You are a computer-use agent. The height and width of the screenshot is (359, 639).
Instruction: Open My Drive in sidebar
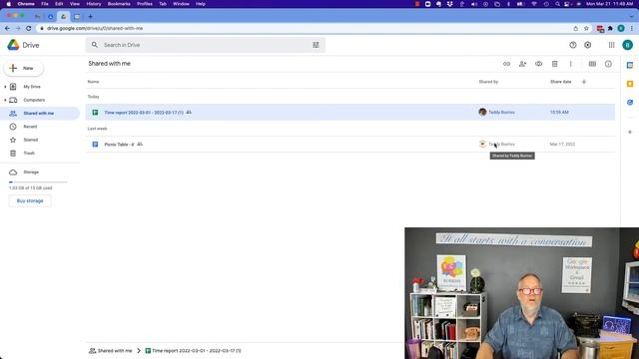point(32,87)
